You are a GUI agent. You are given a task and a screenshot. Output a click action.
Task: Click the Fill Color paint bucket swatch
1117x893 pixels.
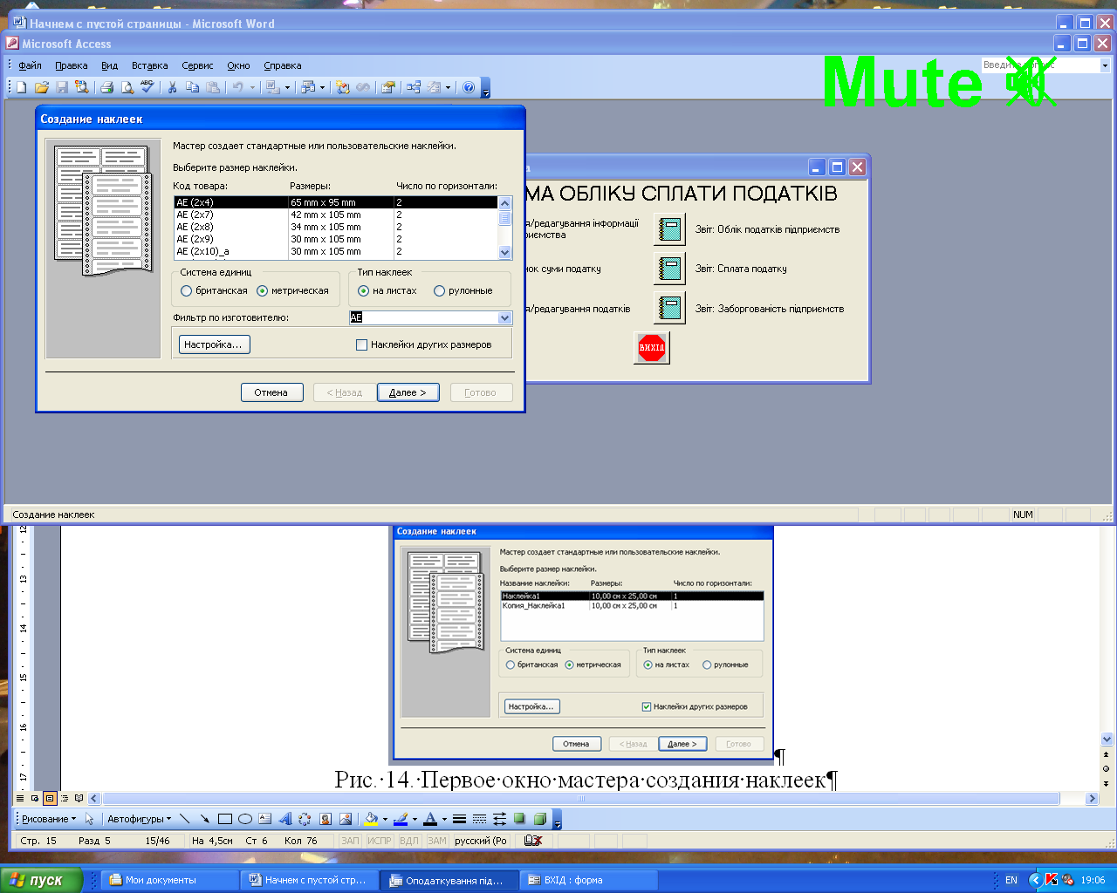(x=371, y=819)
